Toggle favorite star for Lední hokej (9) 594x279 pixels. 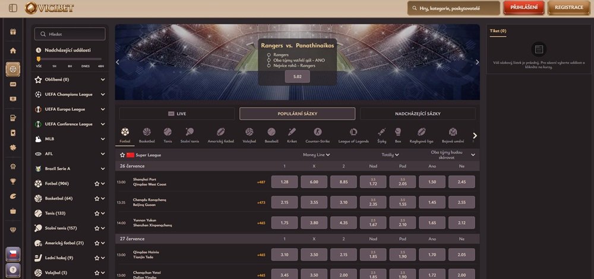coord(97,258)
